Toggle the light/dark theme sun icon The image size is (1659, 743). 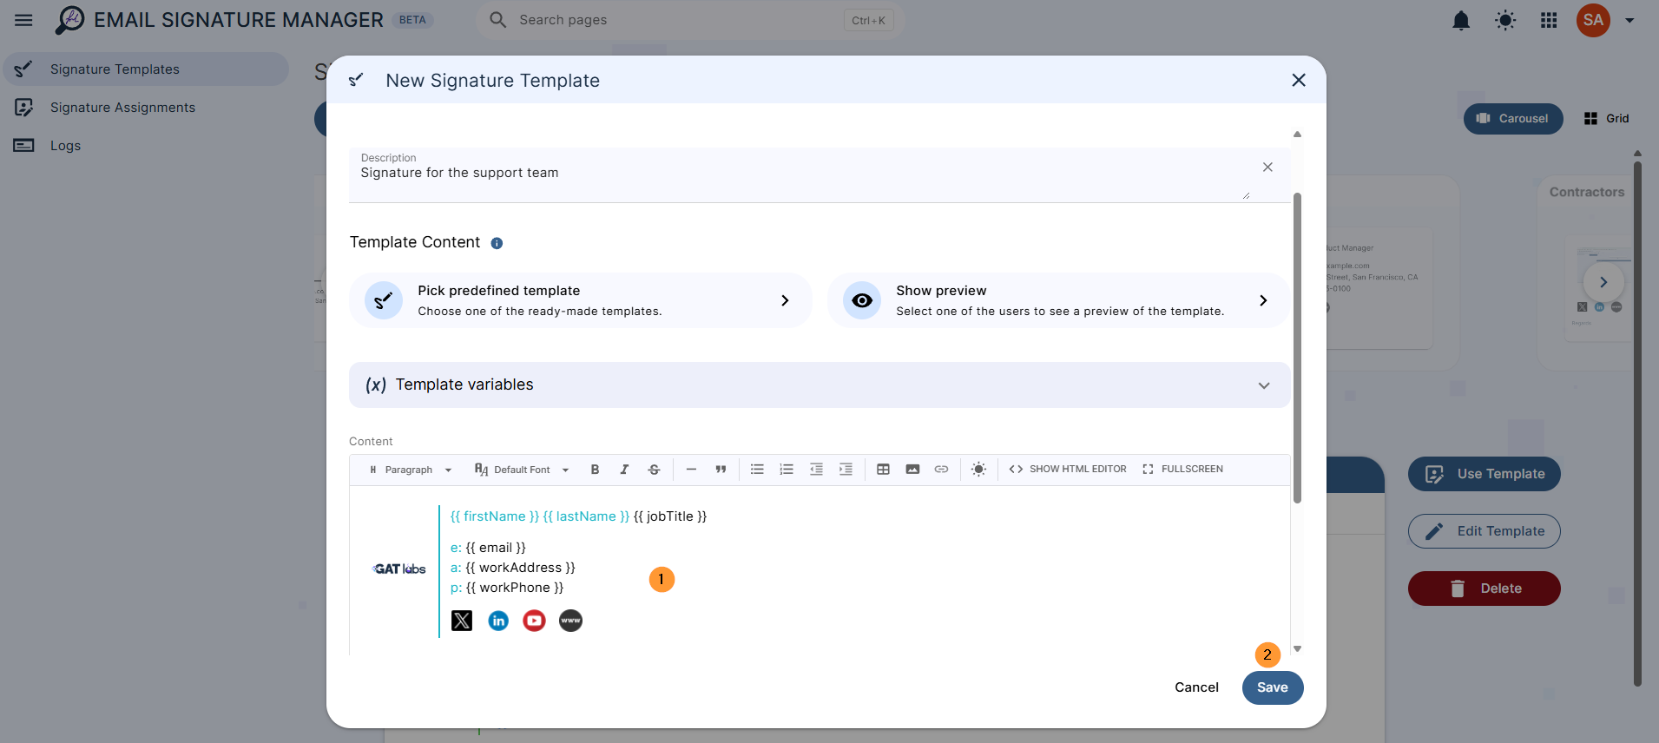tap(1505, 20)
